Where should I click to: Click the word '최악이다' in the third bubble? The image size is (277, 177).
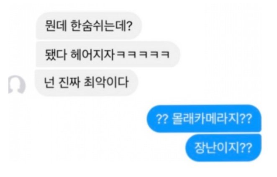(x=106, y=83)
